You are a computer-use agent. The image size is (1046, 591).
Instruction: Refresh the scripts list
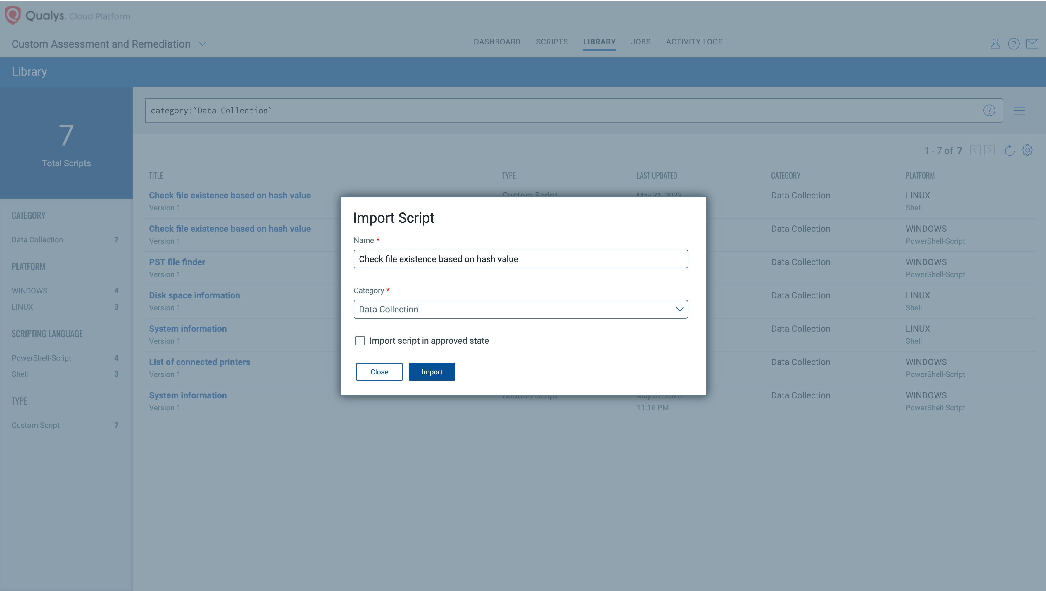[1009, 150]
